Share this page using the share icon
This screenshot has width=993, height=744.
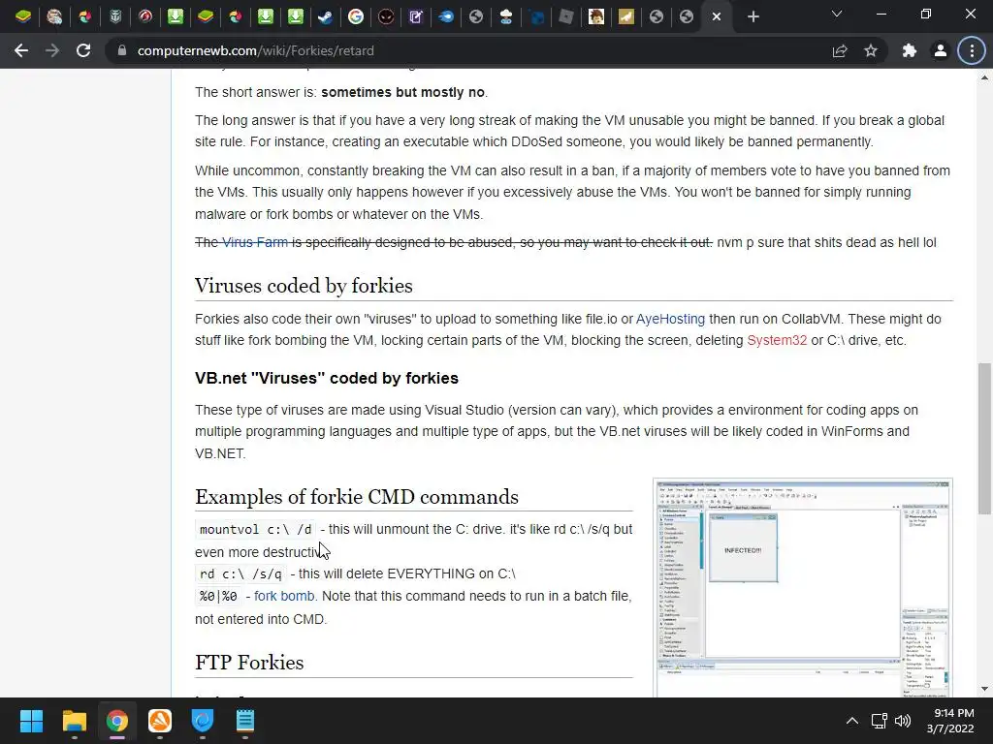(x=840, y=50)
